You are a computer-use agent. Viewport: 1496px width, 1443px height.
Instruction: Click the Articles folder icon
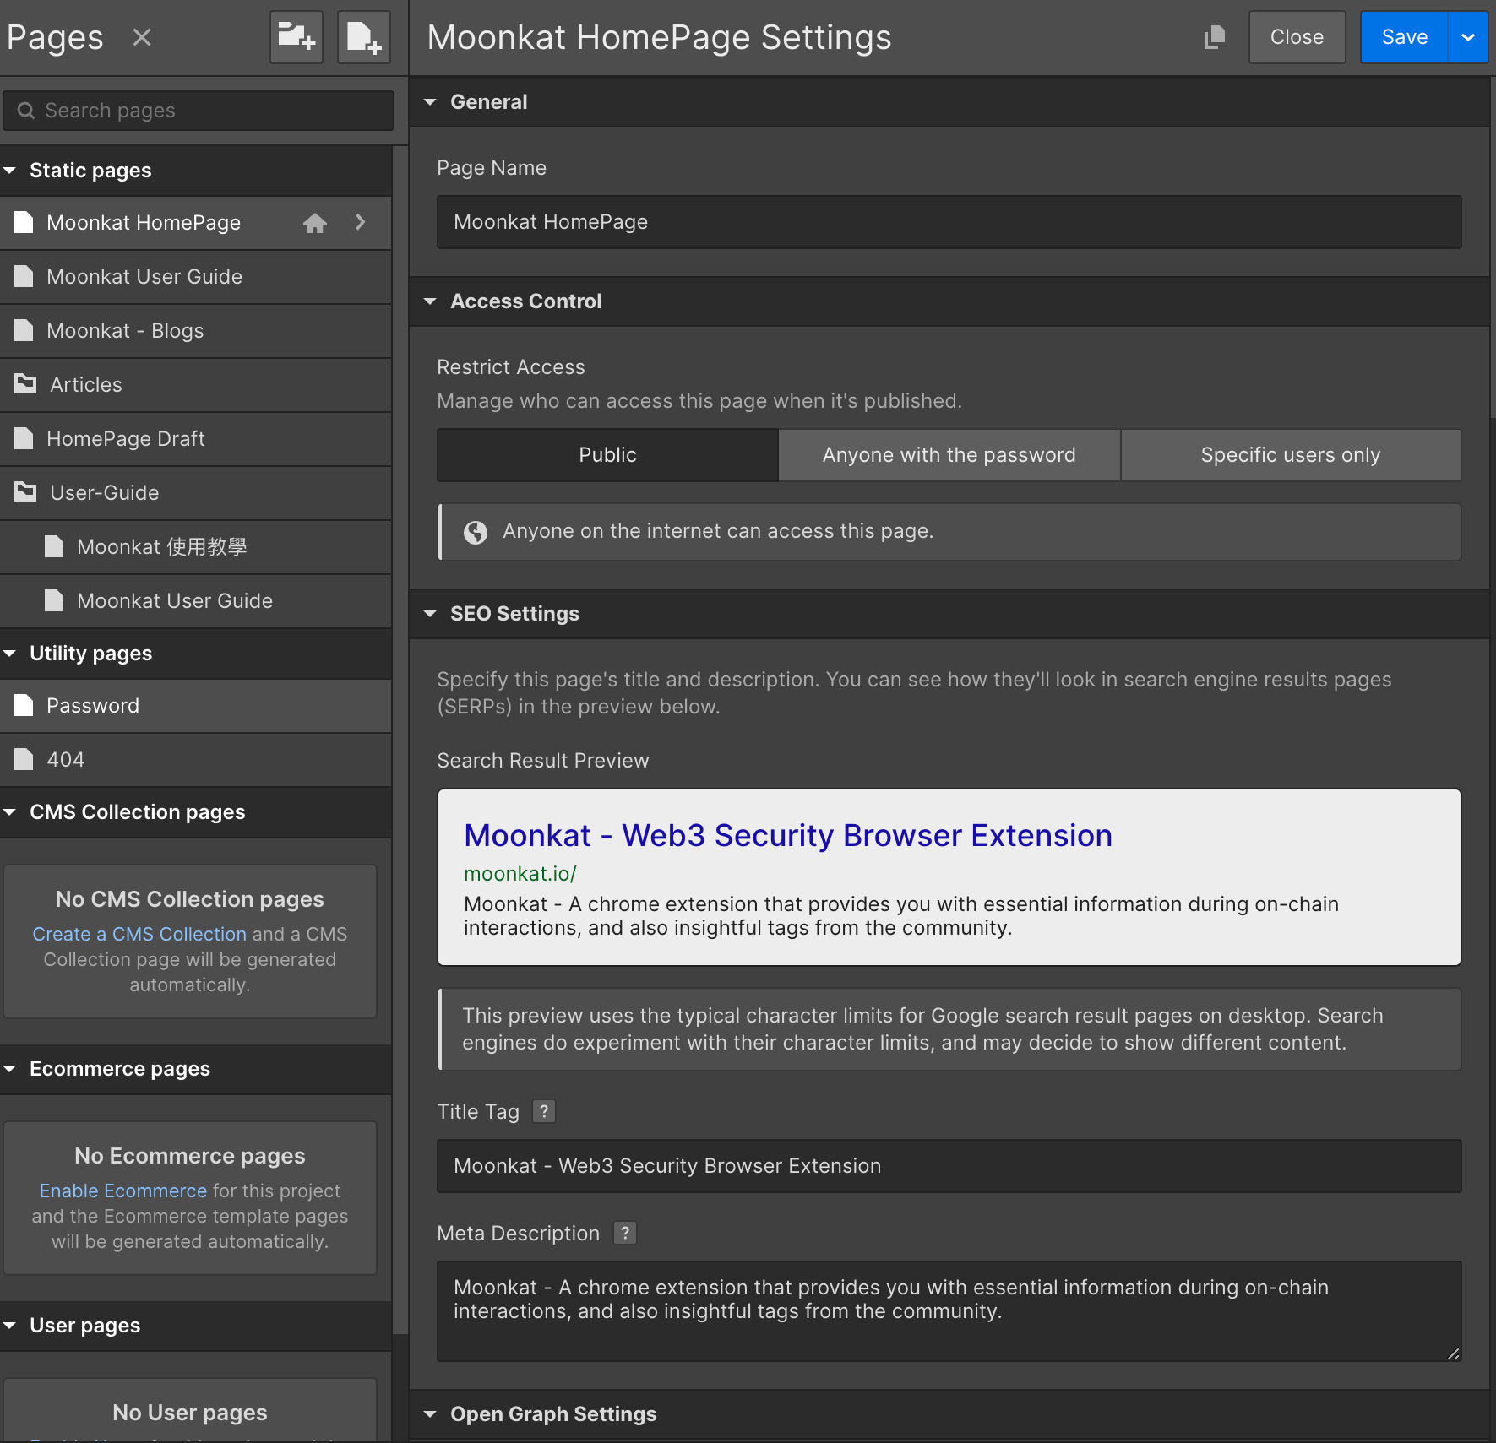25,384
